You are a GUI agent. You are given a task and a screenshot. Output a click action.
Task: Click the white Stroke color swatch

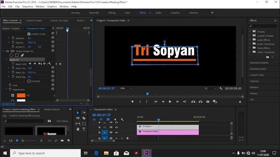pyautogui.click(x=21, y=100)
